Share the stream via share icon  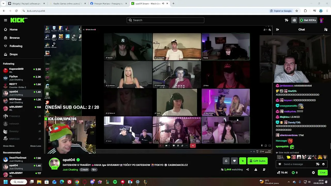coord(247,169)
